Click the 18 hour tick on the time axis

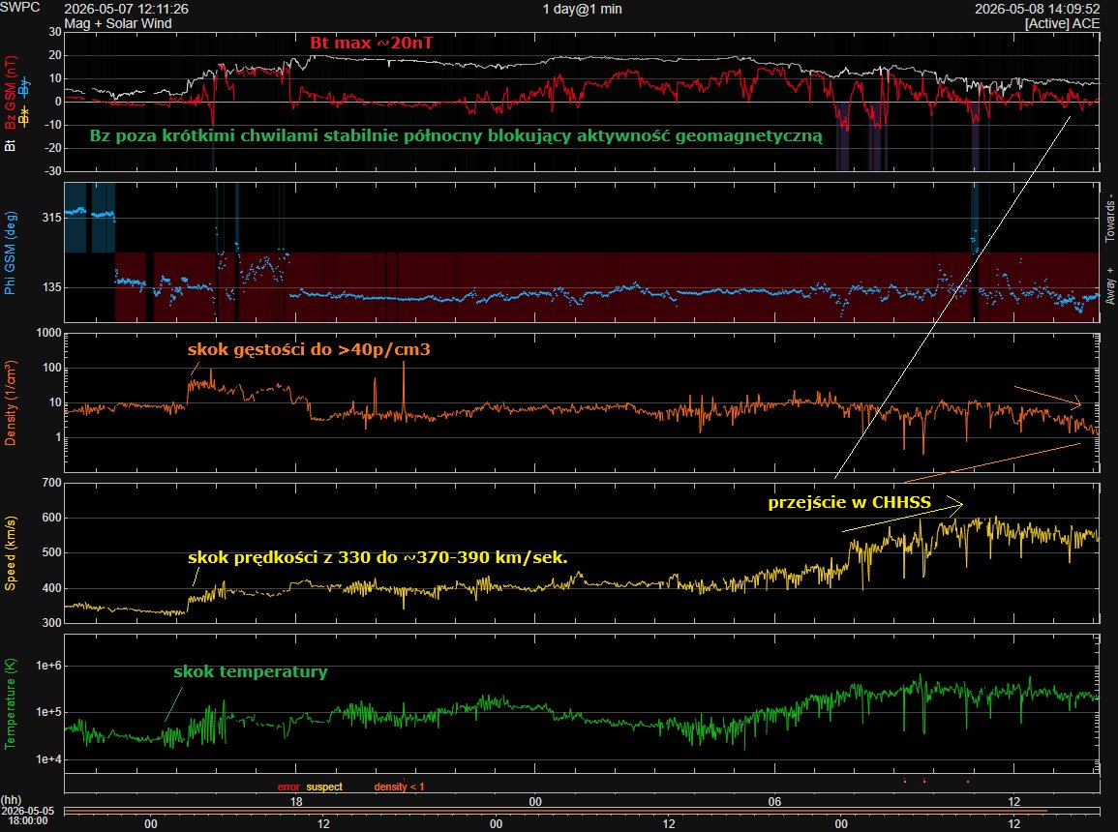[x=296, y=801]
